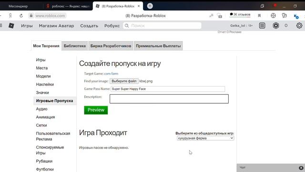Viewport: 305px width, 172px height.
Task: Open the Robux balance hexagon icon
Action: coord(276,25)
